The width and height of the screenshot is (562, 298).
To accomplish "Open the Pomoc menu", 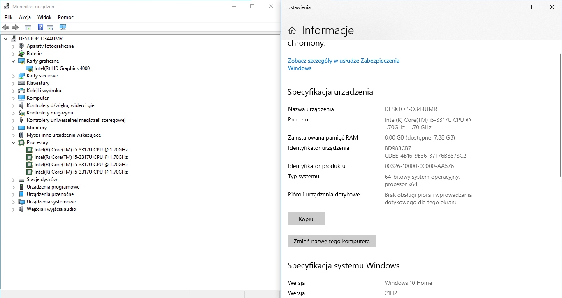I will click(x=66, y=17).
